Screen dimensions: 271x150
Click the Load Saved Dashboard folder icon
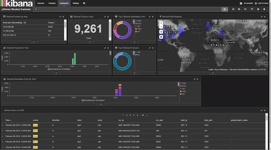point(245,9)
